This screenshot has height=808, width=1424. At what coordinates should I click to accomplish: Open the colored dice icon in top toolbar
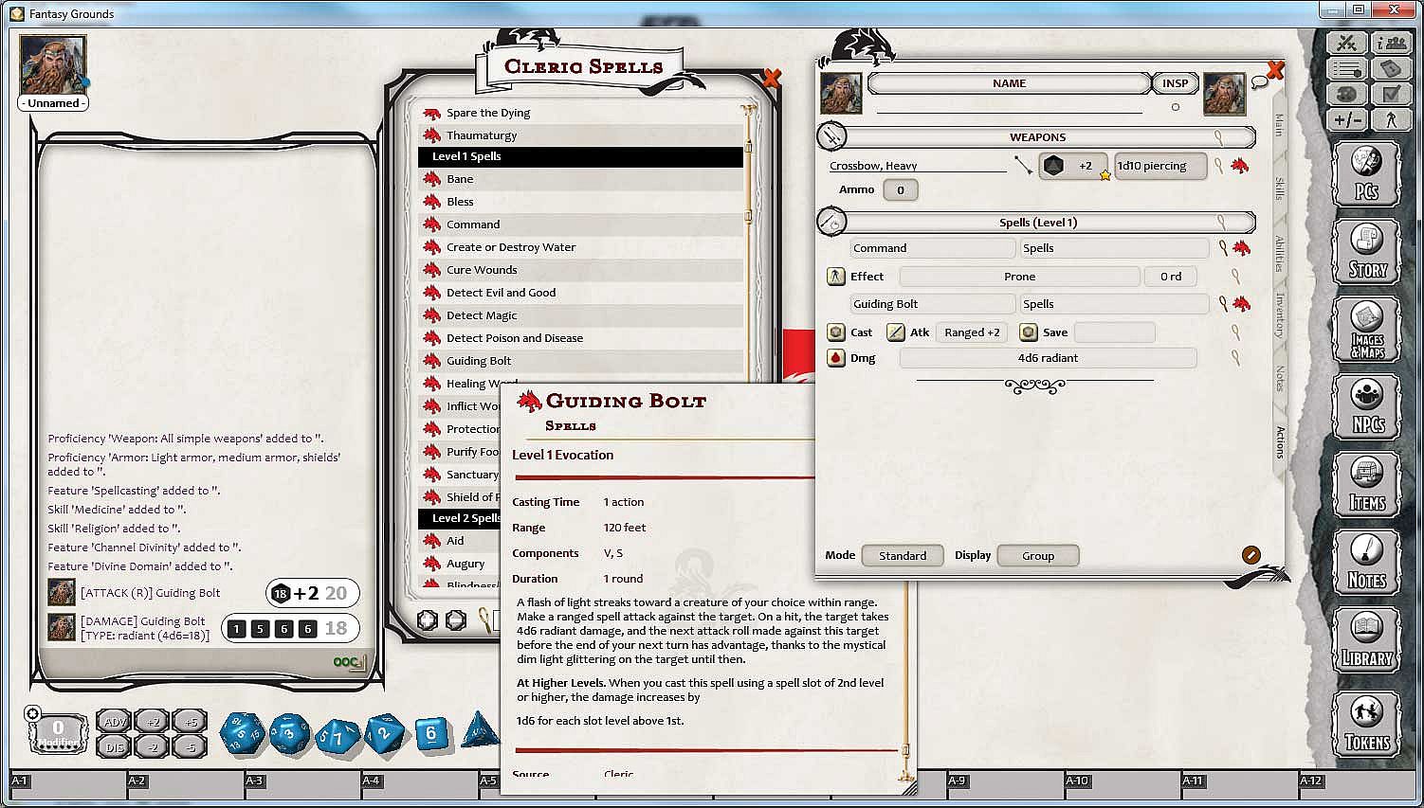tap(1346, 94)
